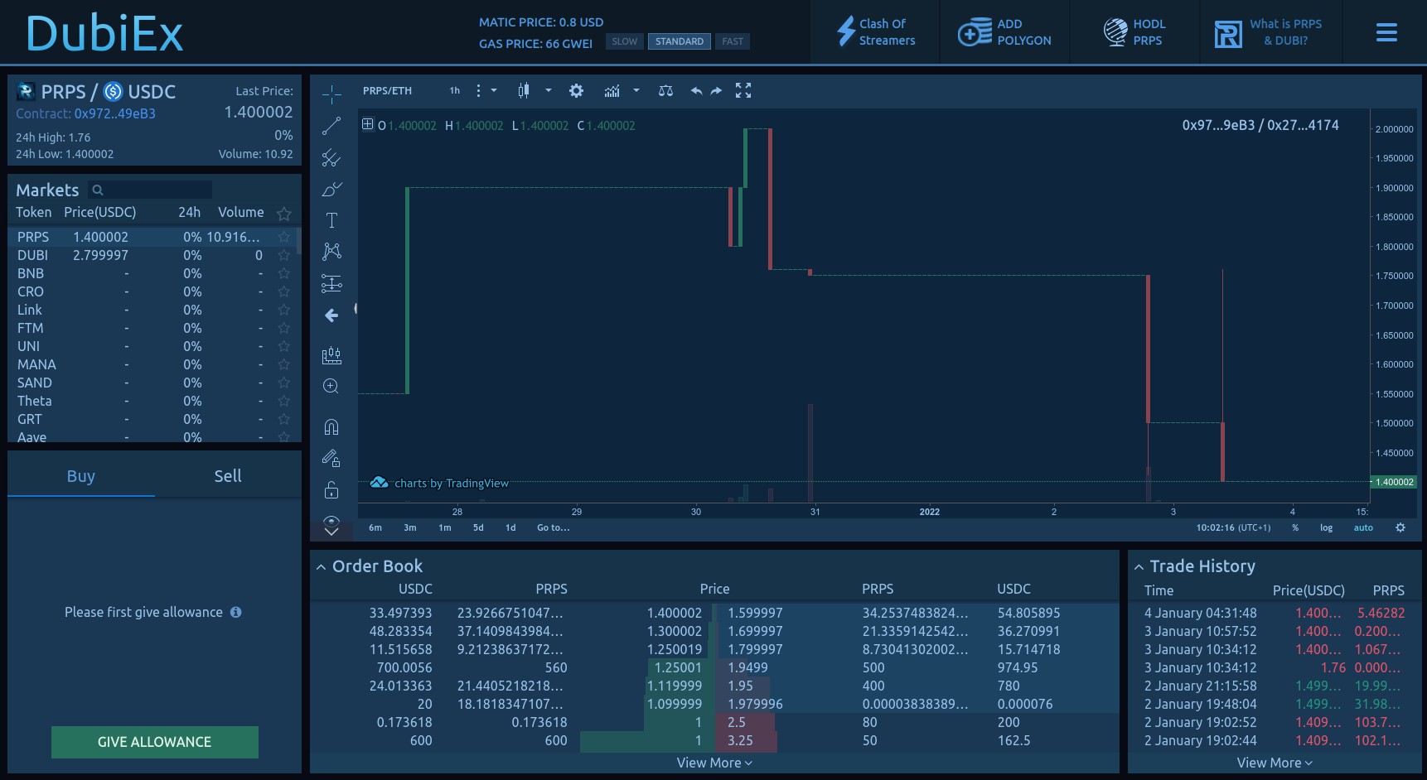Collapse the Trade History panel
This screenshot has height=780, width=1427.
pyautogui.click(x=1139, y=567)
